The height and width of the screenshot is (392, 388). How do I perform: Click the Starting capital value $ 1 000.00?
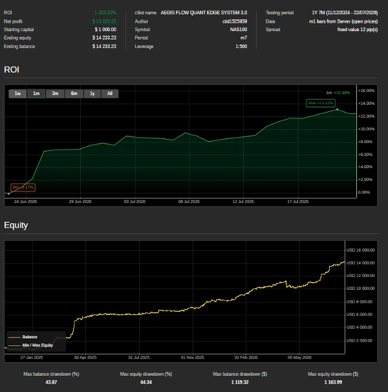click(x=105, y=30)
